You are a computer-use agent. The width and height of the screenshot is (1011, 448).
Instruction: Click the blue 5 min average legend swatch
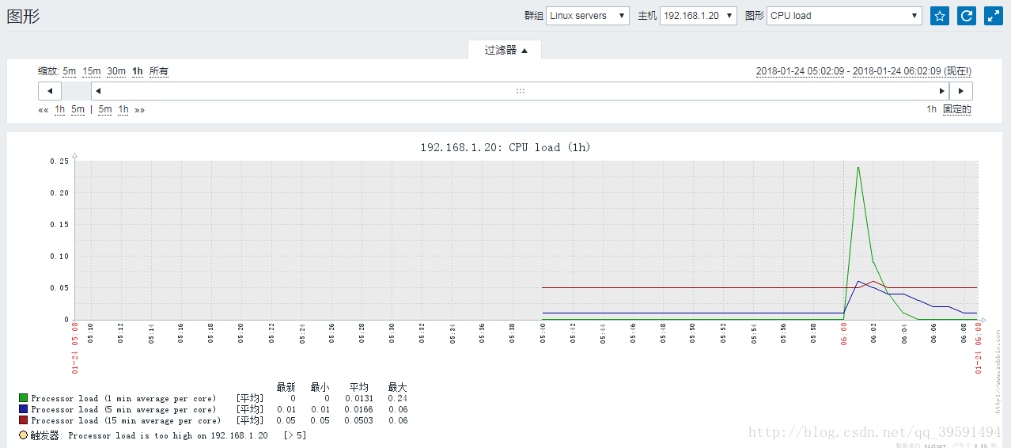click(24, 410)
